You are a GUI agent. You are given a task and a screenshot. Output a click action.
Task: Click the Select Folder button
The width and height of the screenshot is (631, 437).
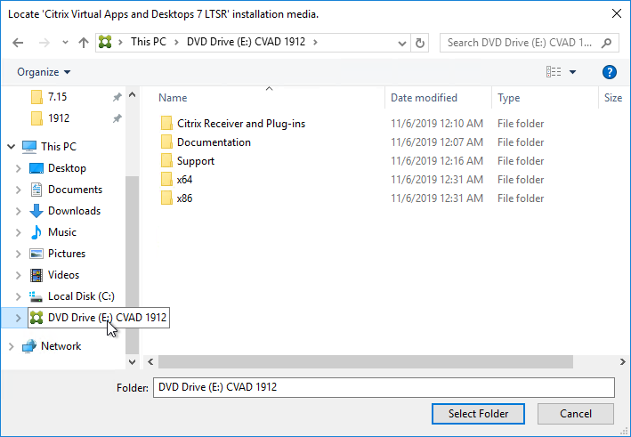click(478, 414)
